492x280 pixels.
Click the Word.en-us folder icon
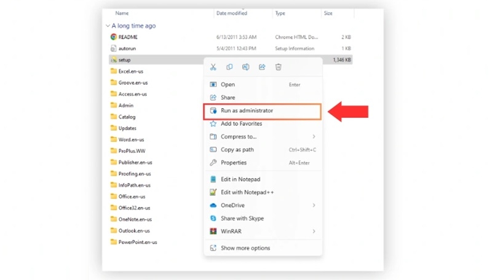pos(114,139)
